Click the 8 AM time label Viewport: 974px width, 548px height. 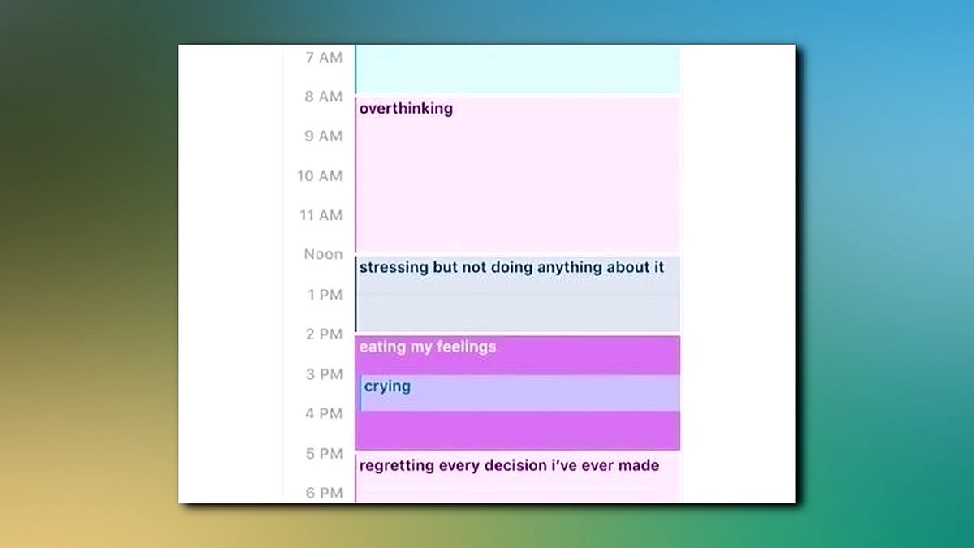click(324, 97)
